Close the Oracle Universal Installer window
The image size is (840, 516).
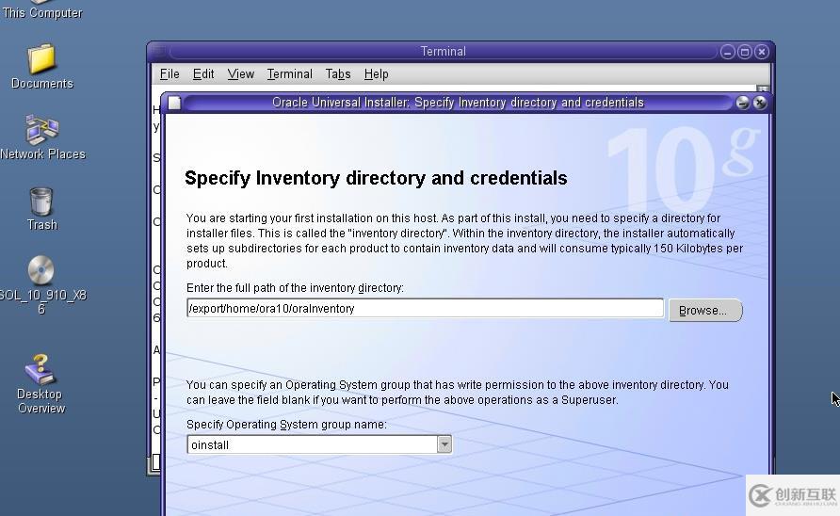point(760,103)
